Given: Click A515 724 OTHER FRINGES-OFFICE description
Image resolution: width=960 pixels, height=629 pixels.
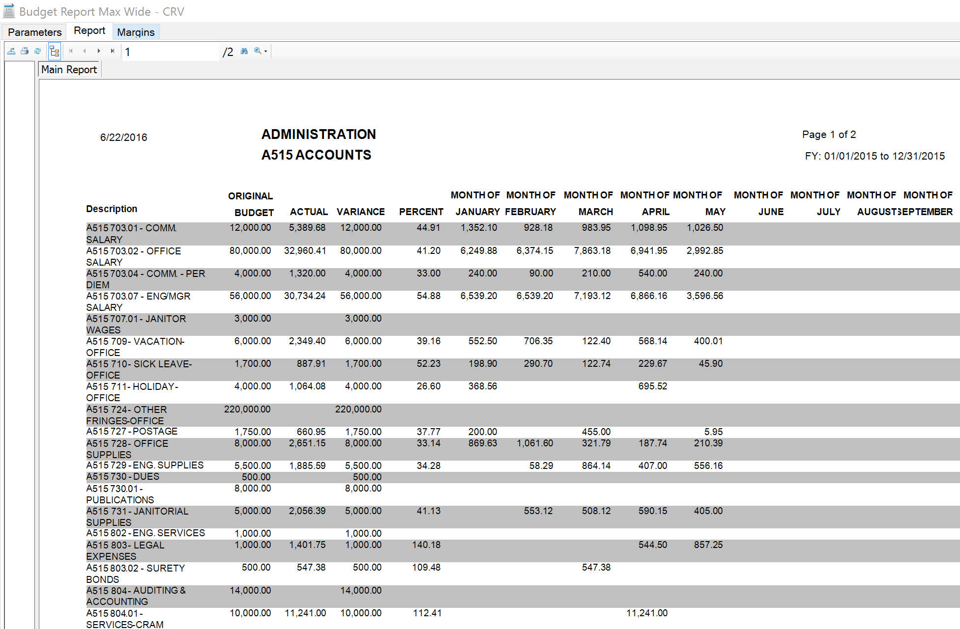Looking at the screenshot, I should point(126,415).
